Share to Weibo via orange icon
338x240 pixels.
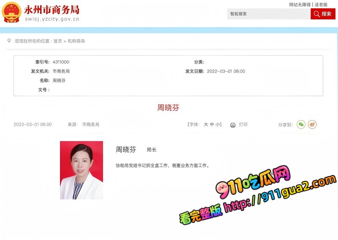click(312, 124)
